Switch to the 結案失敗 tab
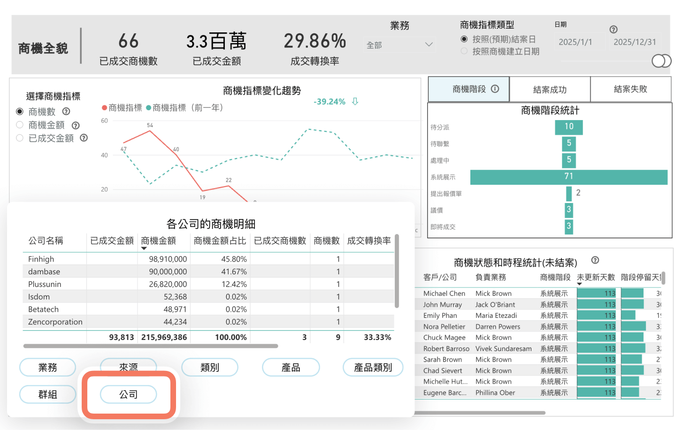683x430 pixels. pyautogui.click(x=631, y=89)
